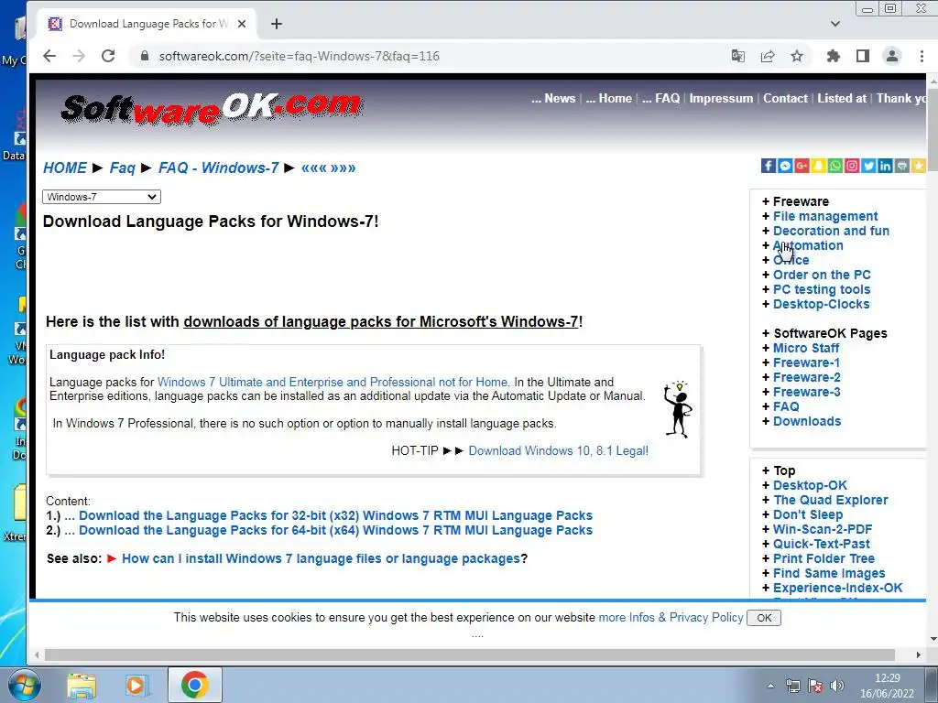
Task: Click the volume speaker tray icon
Action: 837,686
